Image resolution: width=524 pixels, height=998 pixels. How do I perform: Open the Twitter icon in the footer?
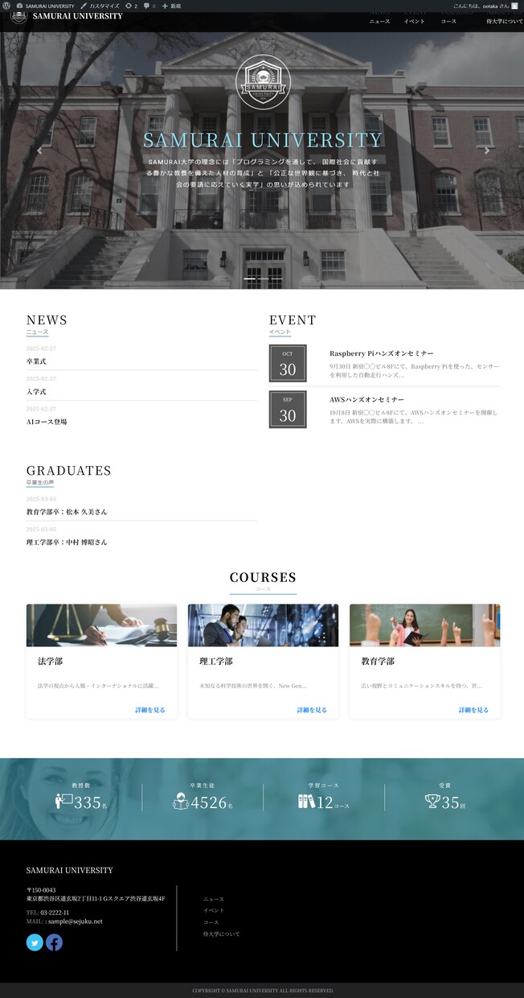coord(35,942)
